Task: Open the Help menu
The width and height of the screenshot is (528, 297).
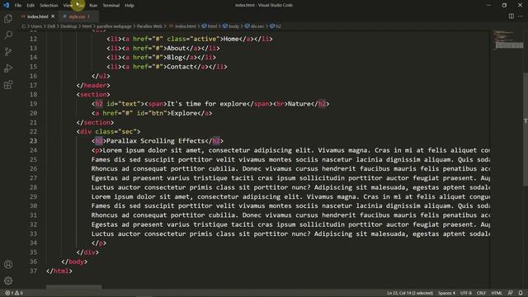Action: [x=130, y=6]
